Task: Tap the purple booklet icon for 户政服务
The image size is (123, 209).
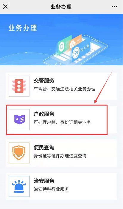Action: [x=19, y=120]
